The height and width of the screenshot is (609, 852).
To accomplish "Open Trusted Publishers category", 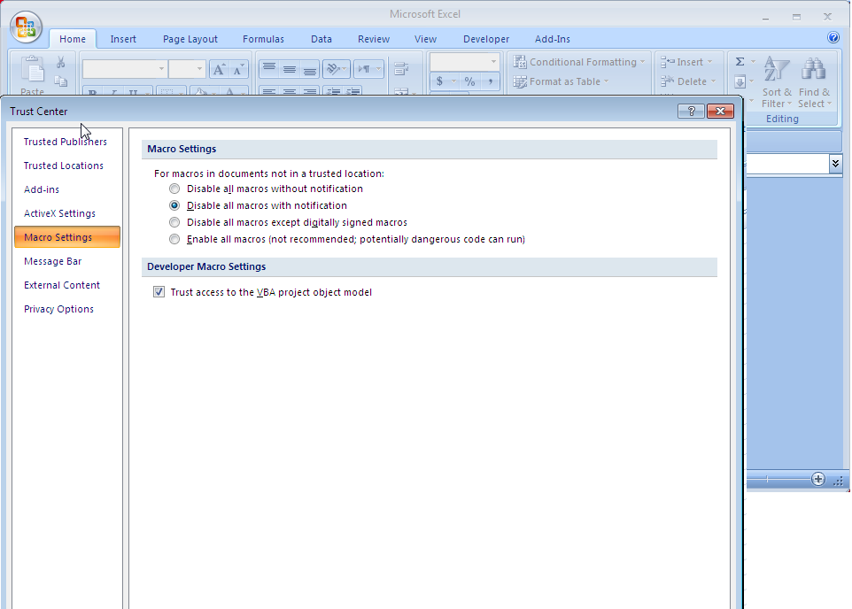I will pyautogui.click(x=66, y=142).
